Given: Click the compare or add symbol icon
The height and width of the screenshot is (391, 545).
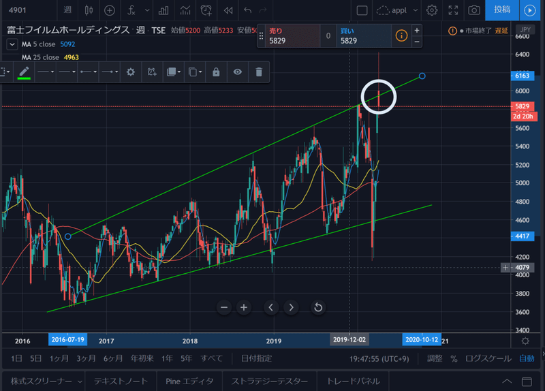Looking at the screenshot, I should tap(110, 10).
